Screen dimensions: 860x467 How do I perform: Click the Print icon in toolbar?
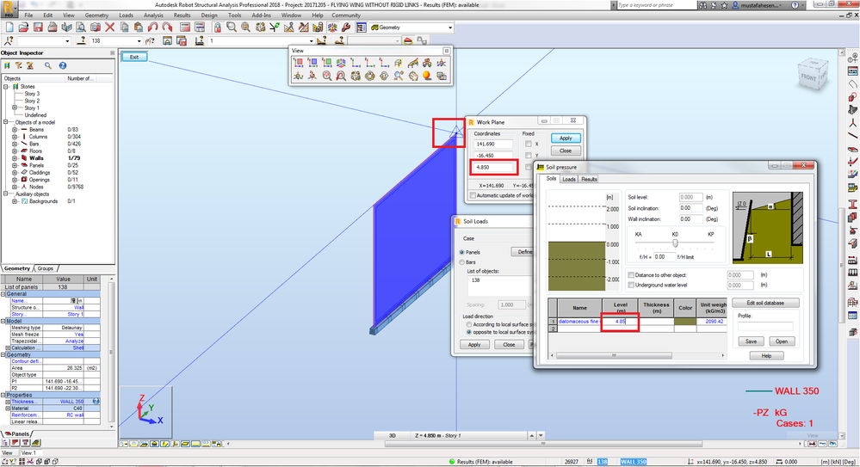click(x=53, y=27)
